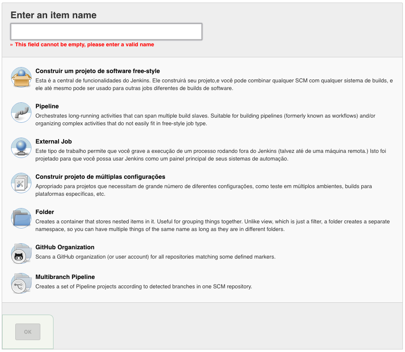Viewport: 405px width, 352px height.
Task: Select the blue Folder icon
Action: pos(21,218)
